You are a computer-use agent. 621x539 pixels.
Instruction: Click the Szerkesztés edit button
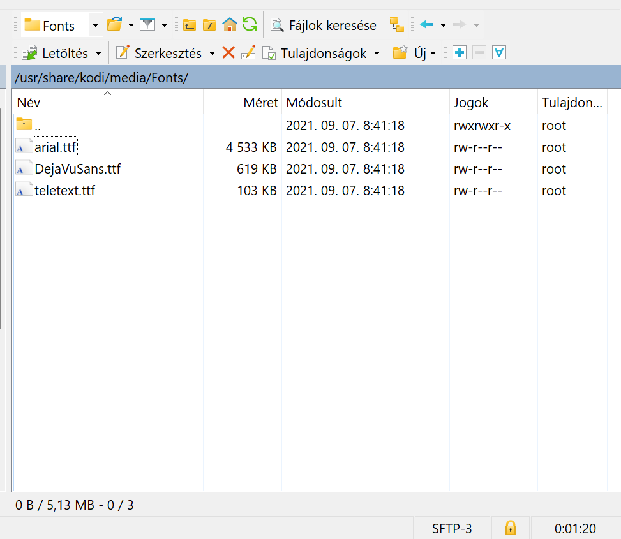coord(159,53)
